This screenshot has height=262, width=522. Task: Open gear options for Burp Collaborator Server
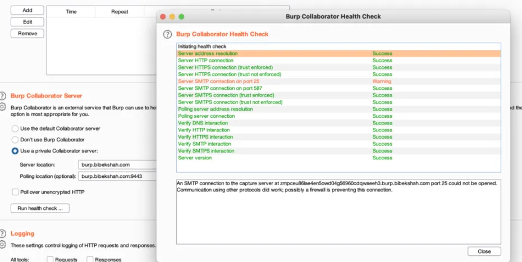point(2,107)
